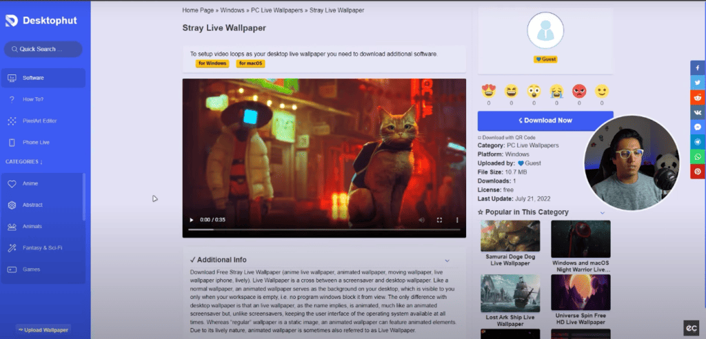This screenshot has width=706, height=339.
Task: React with heart-eyes emoji
Action: [x=489, y=92]
